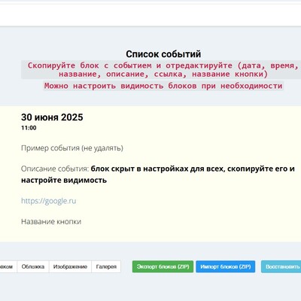
Task: Select the Изображение block type
Action: [x=70, y=266]
